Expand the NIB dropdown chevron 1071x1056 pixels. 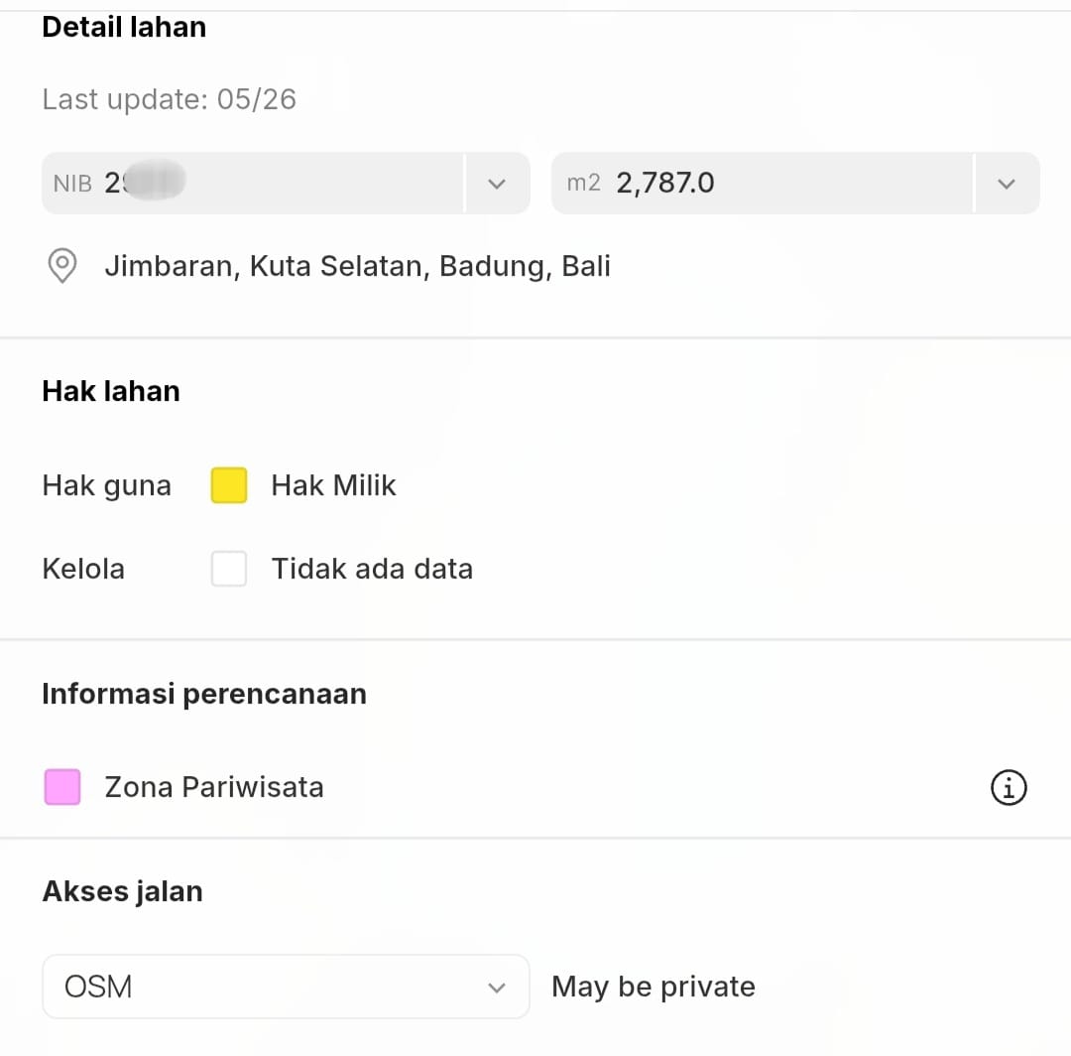coord(497,184)
